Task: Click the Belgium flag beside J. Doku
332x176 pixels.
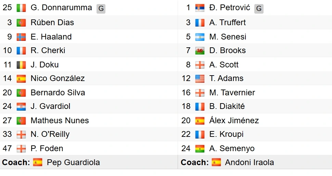Action: pos(21,65)
